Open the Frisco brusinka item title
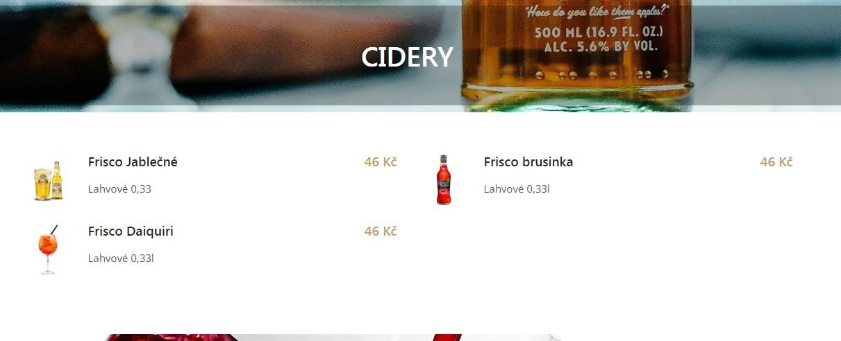The height and width of the screenshot is (341, 841). click(x=528, y=162)
